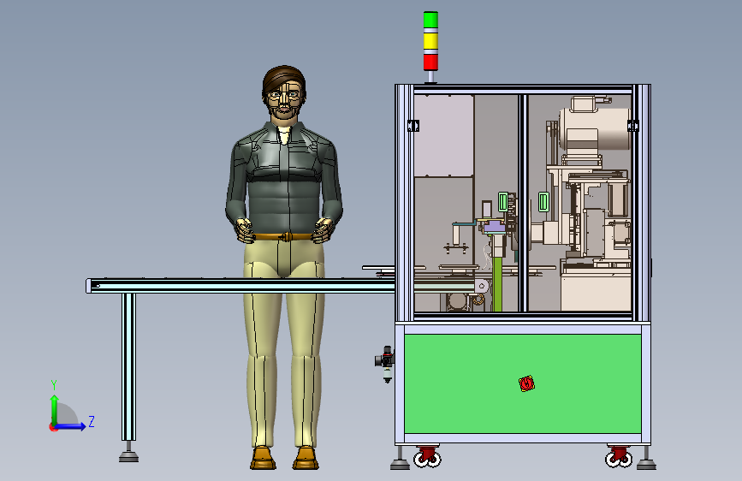
Task: Select the black center door pillar
Action: pyautogui.click(x=523, y=203)
